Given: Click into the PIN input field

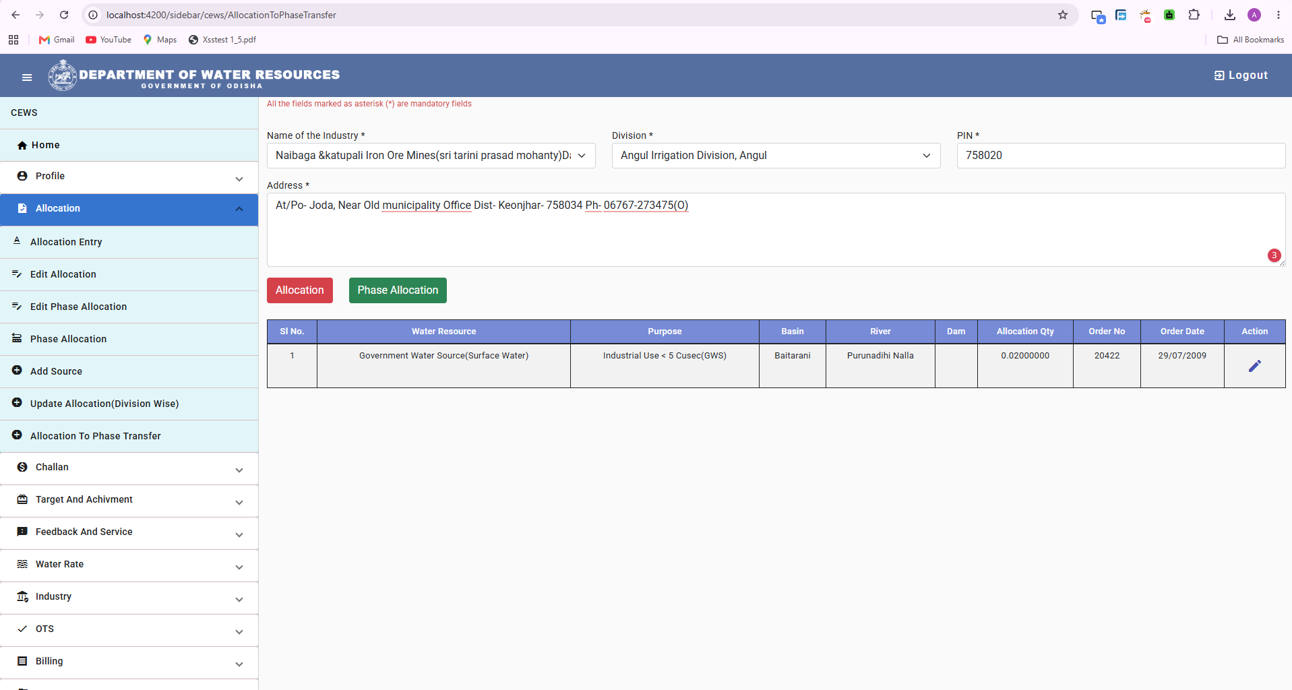Looking at the screenshot, I should (1121, 156).
